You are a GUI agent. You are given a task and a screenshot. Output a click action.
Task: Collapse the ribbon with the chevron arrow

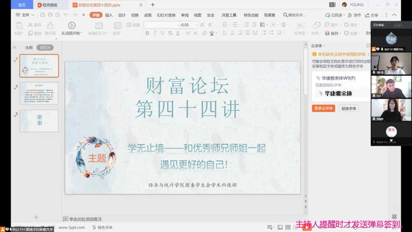[x=394, y=15]
